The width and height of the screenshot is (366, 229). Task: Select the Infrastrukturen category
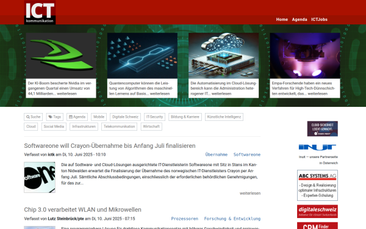coord(84,126)
